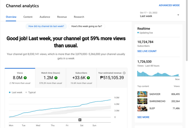The image size is (188, 128).
Task: Go to the Revenue tab
Action: click(62, 17)
